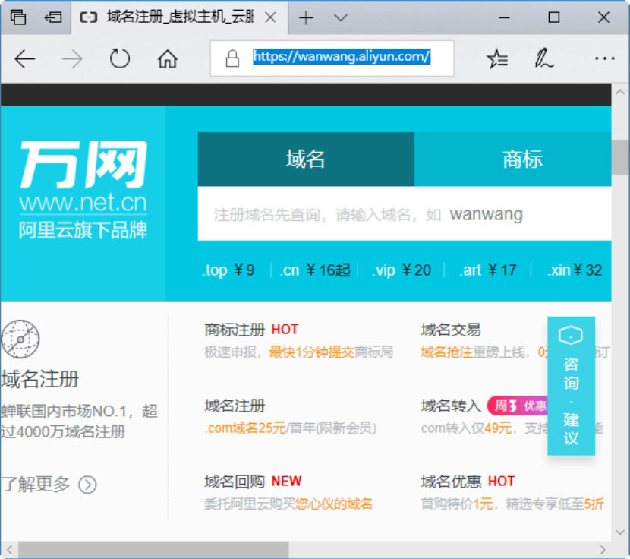The image size is (630, 559).
Task: Click the horizontal scrollbar thumb
Action: pos(153,549)
